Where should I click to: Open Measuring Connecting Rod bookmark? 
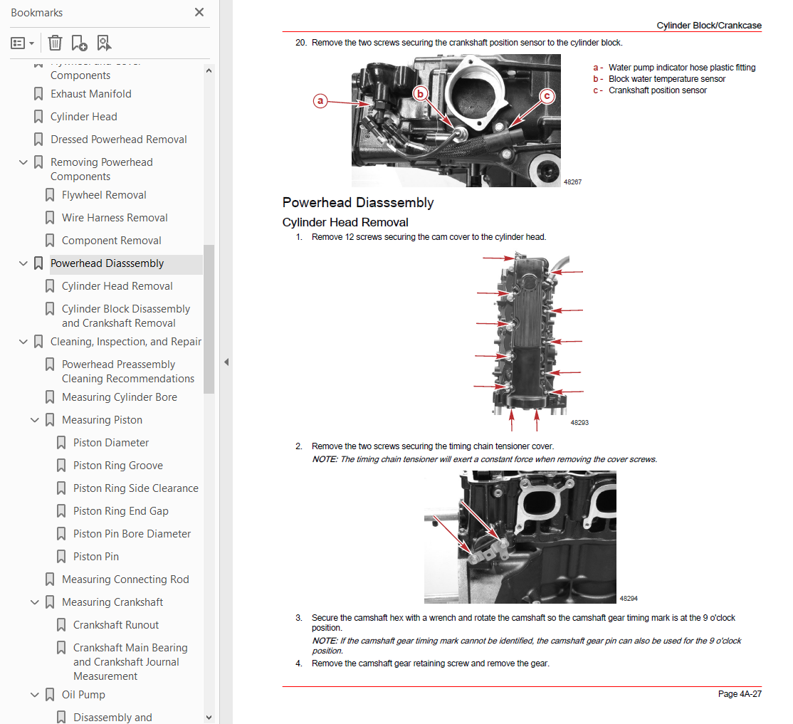(x=125, y=579)
